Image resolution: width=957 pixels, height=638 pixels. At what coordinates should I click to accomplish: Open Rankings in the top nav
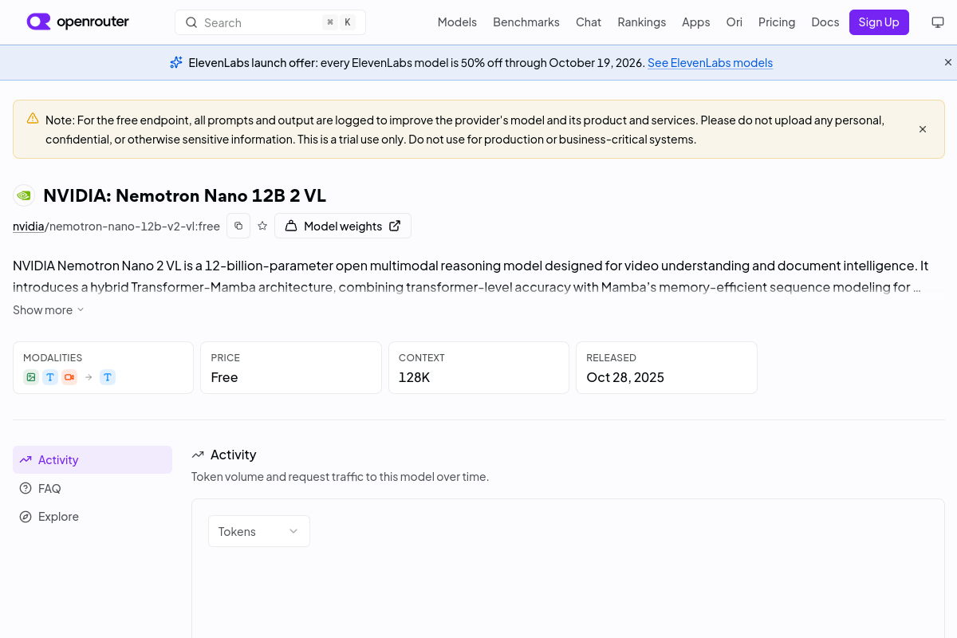click(642, 22)
